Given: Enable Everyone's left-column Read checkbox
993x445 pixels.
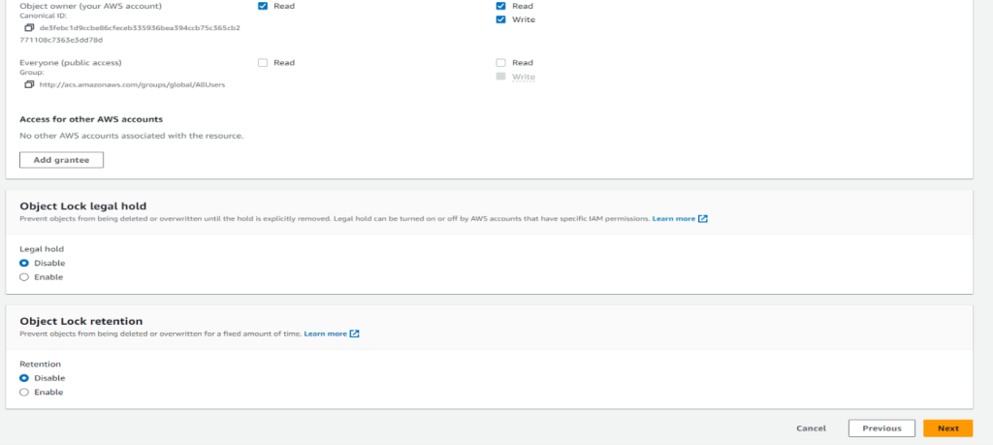Looking at the screenshot, I should pyautogui.click(x=263, y=63).
